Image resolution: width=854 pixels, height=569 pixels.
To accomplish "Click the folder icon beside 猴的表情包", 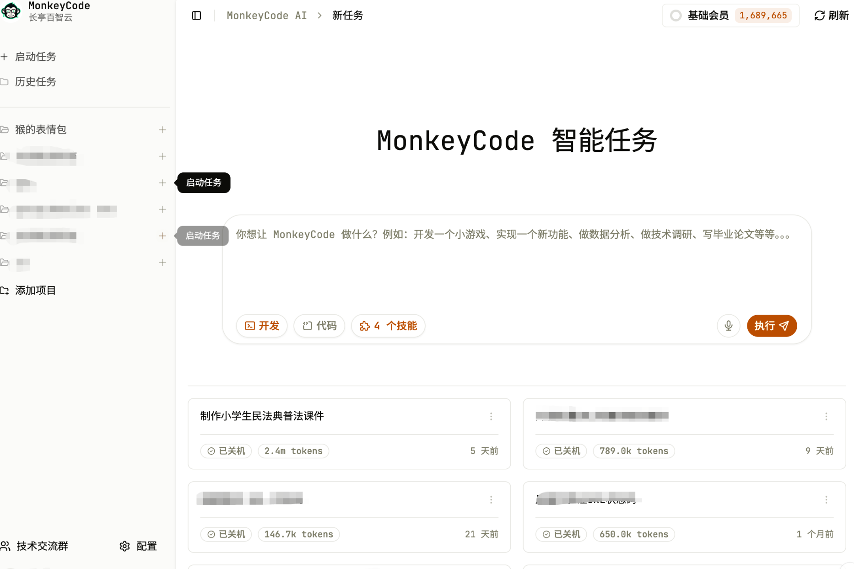I will (5, 130).
